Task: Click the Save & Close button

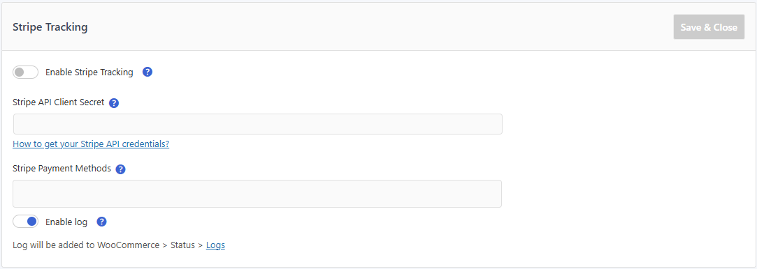Action: point(709,27)
